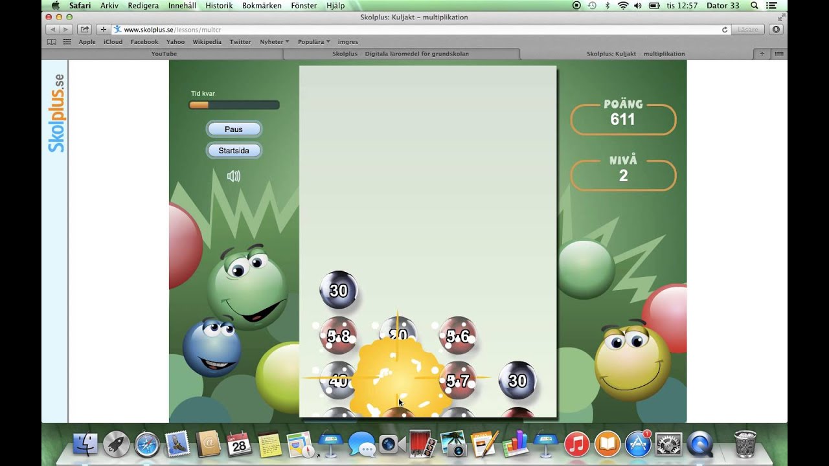The height and width of the screenshot is (466, 829).
Task: Go to Startsida in the game
Action: tap(234, 151)
